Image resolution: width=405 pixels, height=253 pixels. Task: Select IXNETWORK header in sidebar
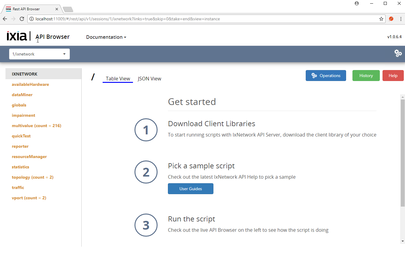pyautogui.click(x=43, y=74)
